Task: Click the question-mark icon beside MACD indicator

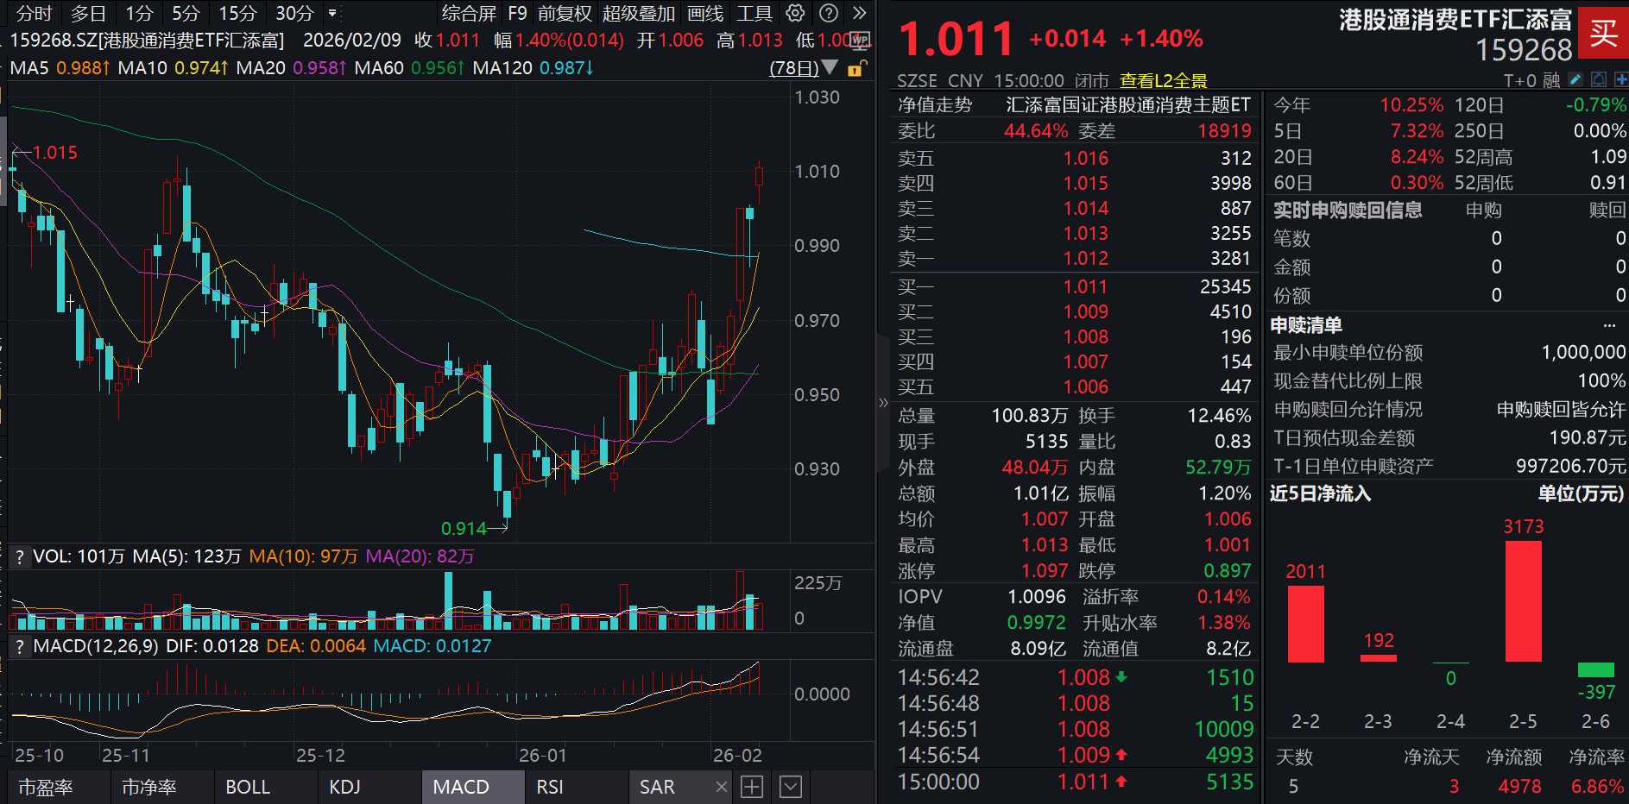Action: [x=19, y=646]
